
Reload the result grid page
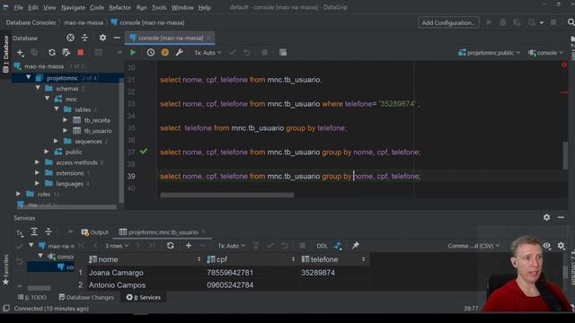170,246
